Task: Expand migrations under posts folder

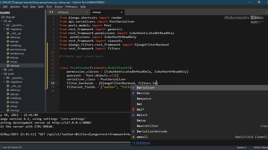Action: (x=4, y=82)
